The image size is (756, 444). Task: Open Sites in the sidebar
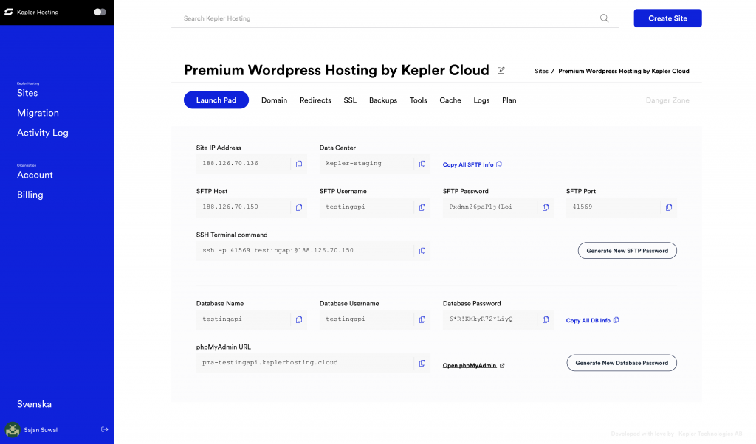[x=27, y=93]
